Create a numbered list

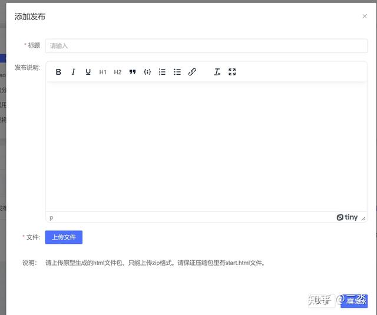[x=162, y=72]
